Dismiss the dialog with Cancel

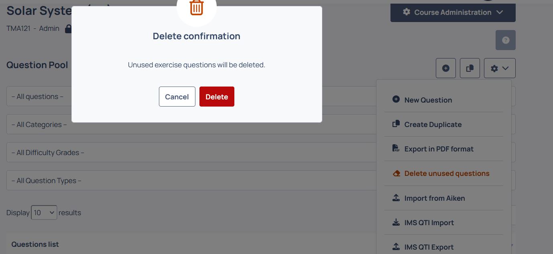[177, 97]
